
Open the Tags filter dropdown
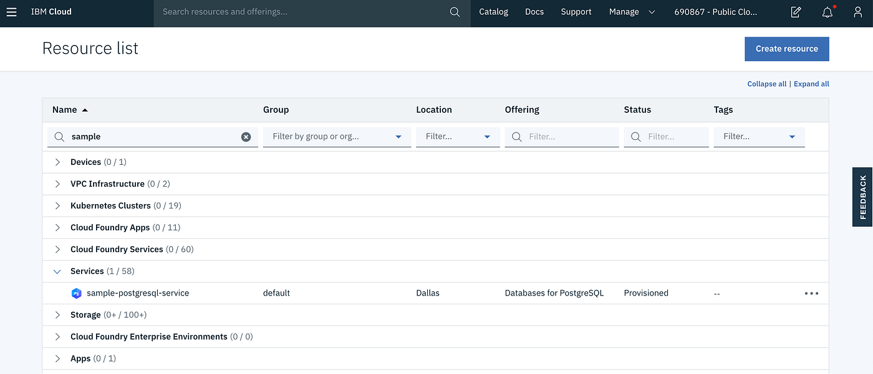pyautogui.click(x=759, y=137)
